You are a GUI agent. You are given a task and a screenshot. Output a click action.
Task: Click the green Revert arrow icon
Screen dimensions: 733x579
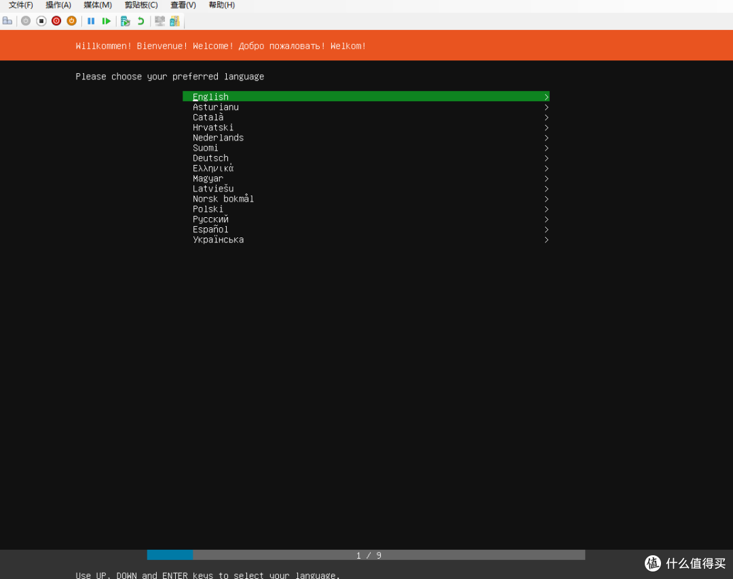pyautogui.click(x=140, y=21)
